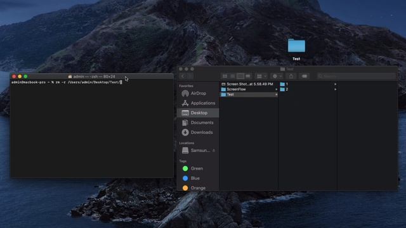Open Documents in the Finder sidebar
This screenshot has width=406, height=228.
tap(198, 122)
